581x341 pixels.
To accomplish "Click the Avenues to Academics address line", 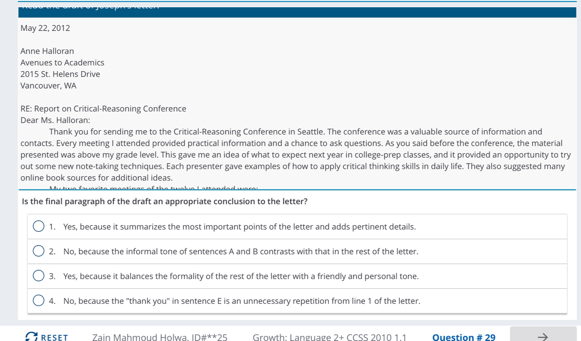I will click(62, 63).
